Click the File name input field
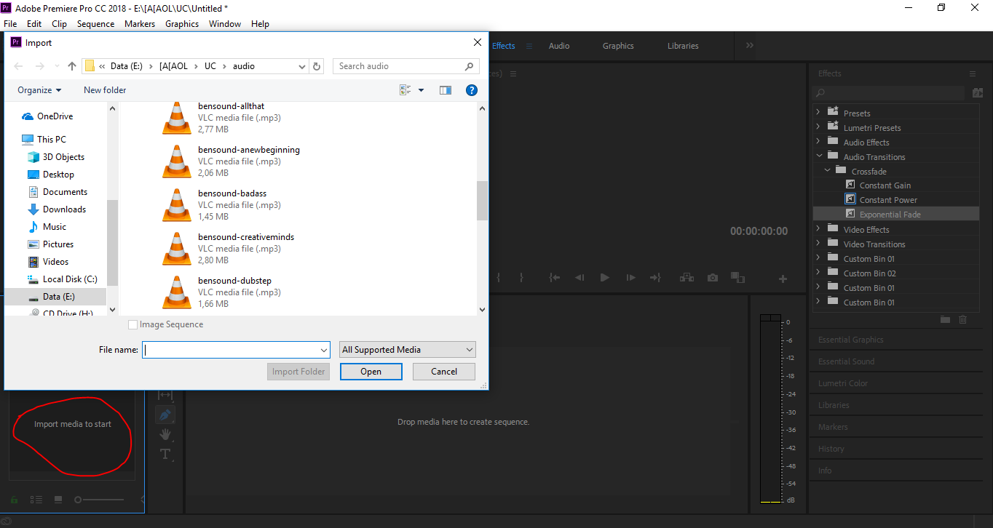The height and width of the screenshot is (528, 993). click(237, 350)
